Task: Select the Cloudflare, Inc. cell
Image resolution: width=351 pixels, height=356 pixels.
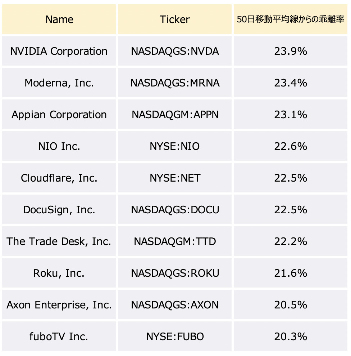Action: pyautogui.click(x=59, y=178)
